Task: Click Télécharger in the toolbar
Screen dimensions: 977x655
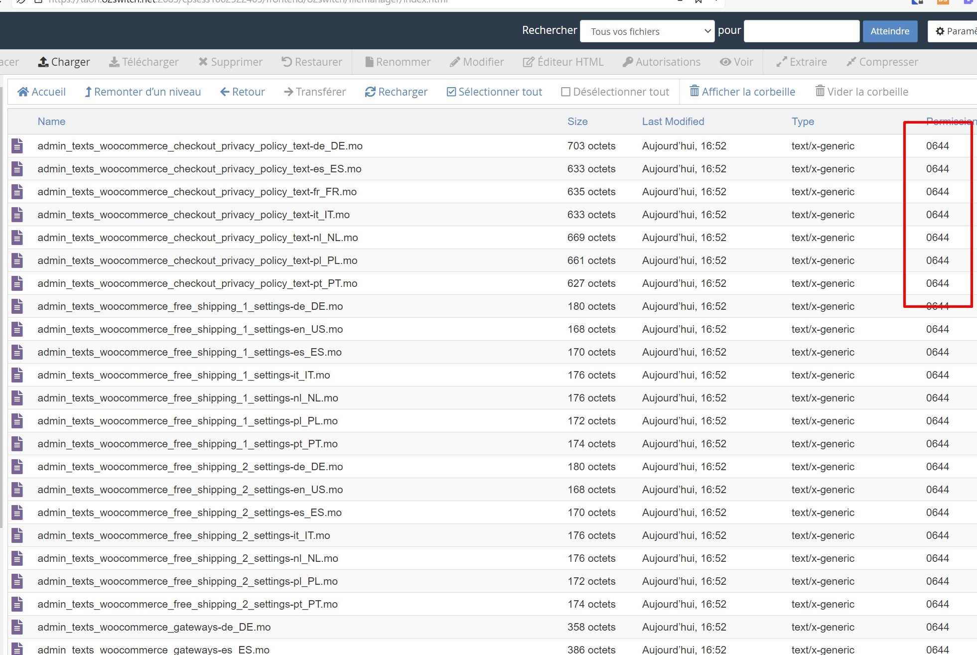Action: pyautogui.click(x=143, y=62)
